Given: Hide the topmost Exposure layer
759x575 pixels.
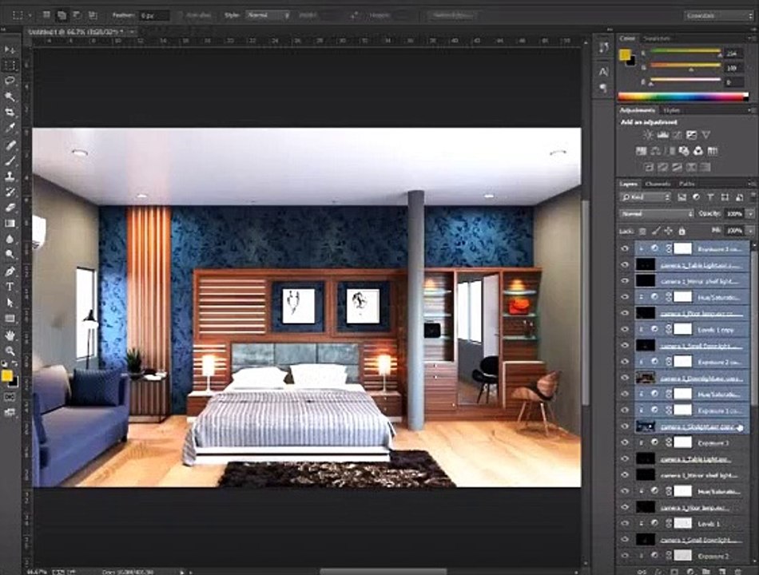Looking at the screenshot, I should pos(625,249).
